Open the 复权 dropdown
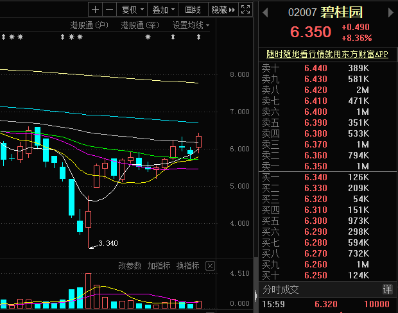This screenshot has height=313, width=398. (x=132, y=10)
